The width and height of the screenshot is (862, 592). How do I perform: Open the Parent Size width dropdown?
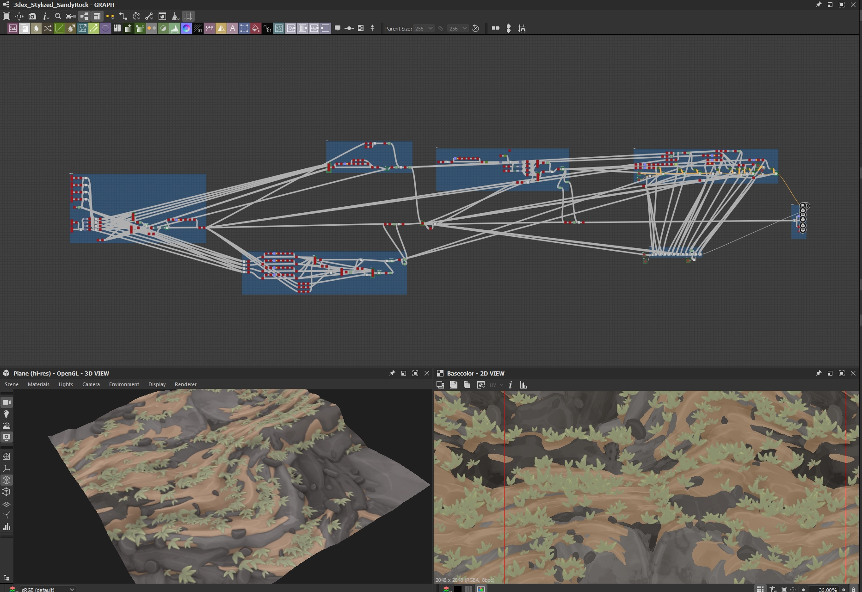tap(424, 29)
